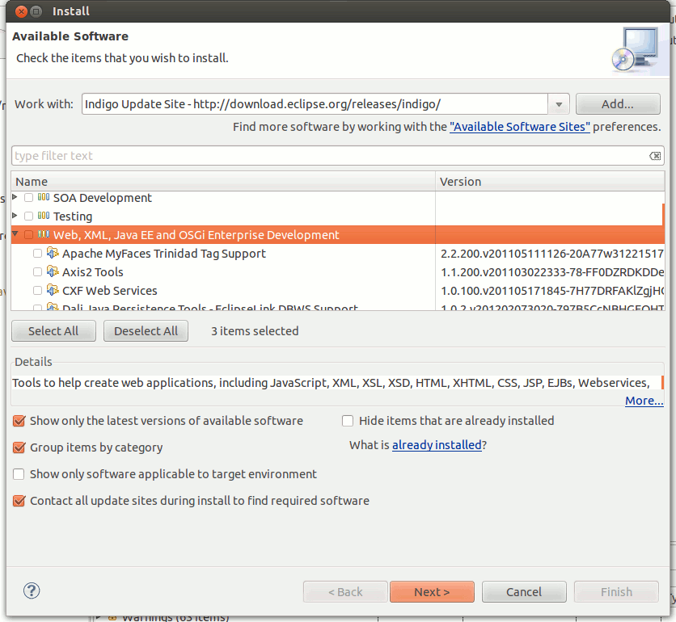Click the SOA Development category icon
The width and height of the screenshot is (676, 622).
[44, 197]
